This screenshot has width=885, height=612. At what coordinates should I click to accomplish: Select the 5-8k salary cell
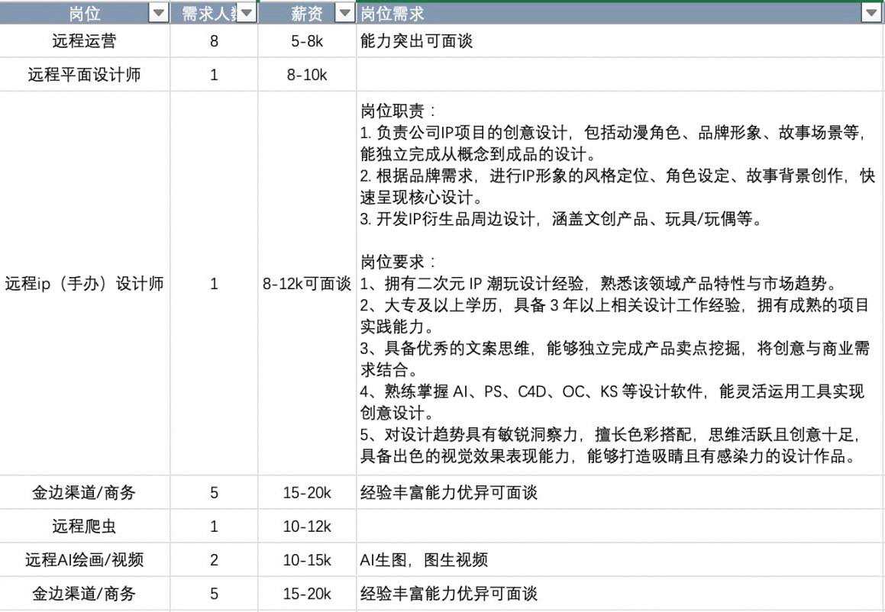pyautogui.click(x=307, y=40)
